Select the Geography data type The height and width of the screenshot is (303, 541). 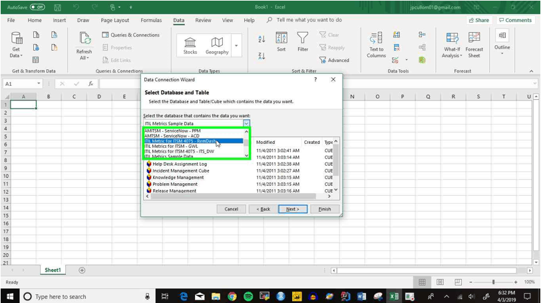[x=217, y=45]
